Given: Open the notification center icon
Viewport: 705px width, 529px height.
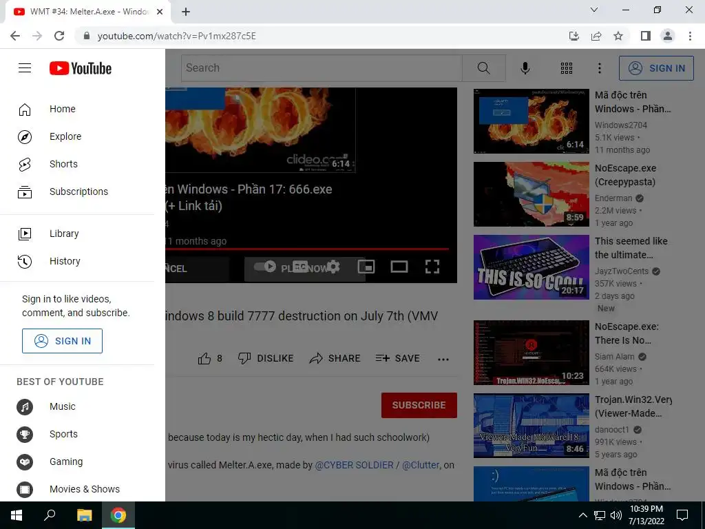Looking at the screenshot, I should 682,515.
